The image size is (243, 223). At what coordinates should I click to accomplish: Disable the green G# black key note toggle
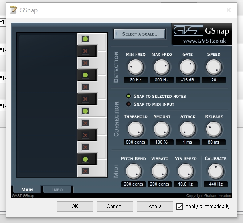85,75
